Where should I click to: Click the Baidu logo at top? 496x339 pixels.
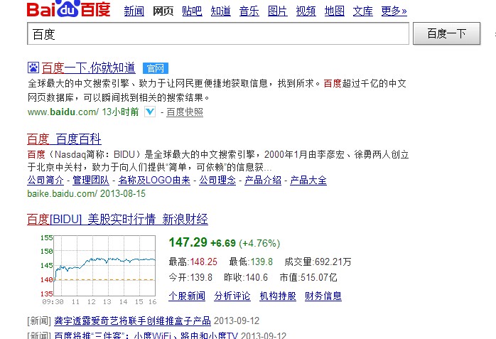pyautogui.click(x=68, y=9)
